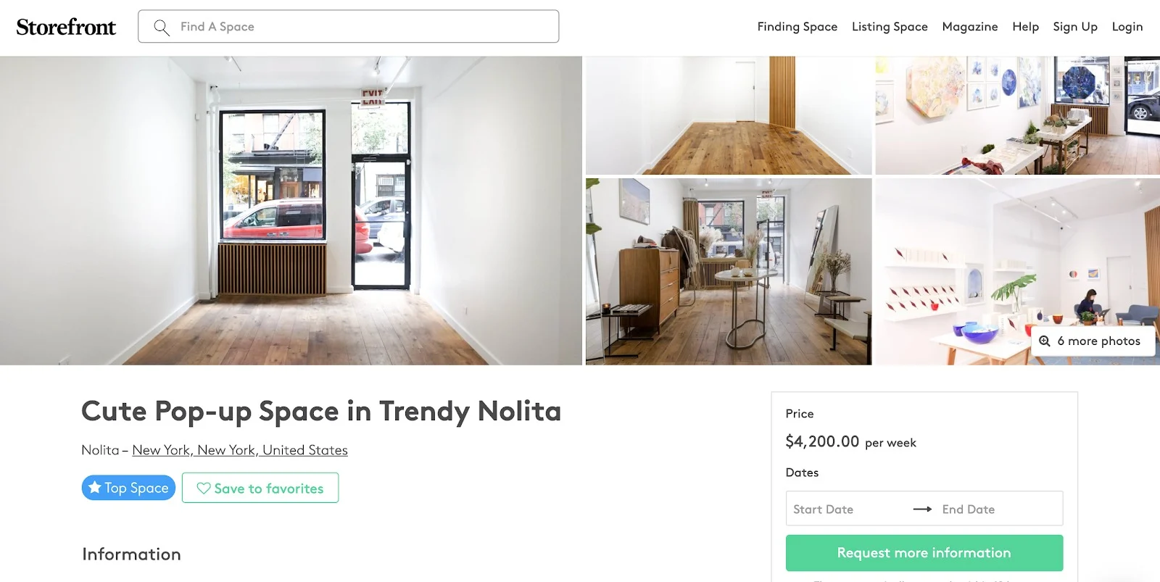
Task: Click the Login link
Action: click(1127, 27)
